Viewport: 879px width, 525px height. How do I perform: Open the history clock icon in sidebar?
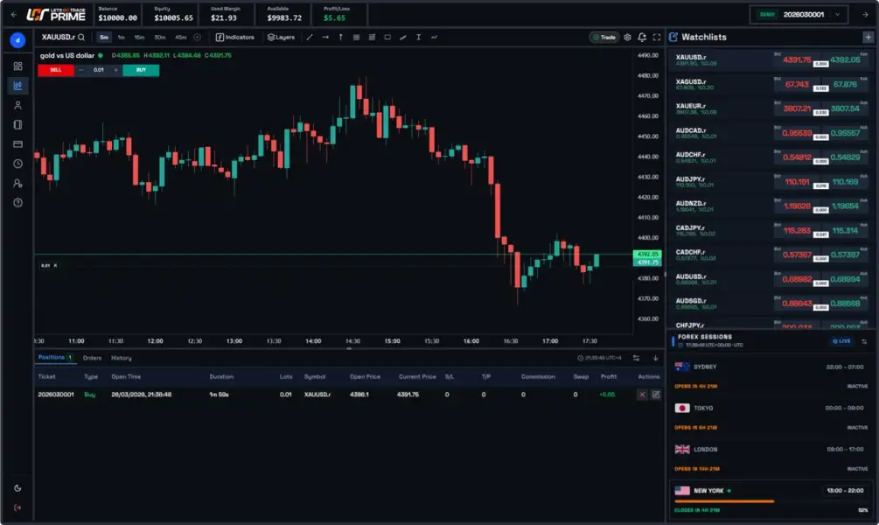pos(18,164)
